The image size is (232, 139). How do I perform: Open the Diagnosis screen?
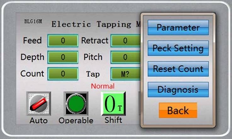178,90
